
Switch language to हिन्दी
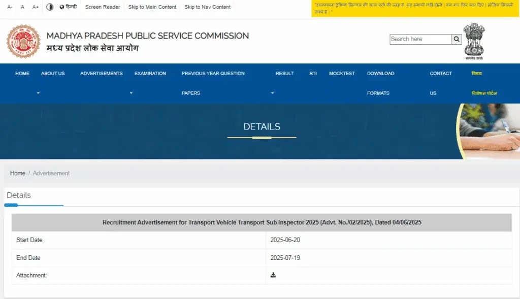[69, 7]
